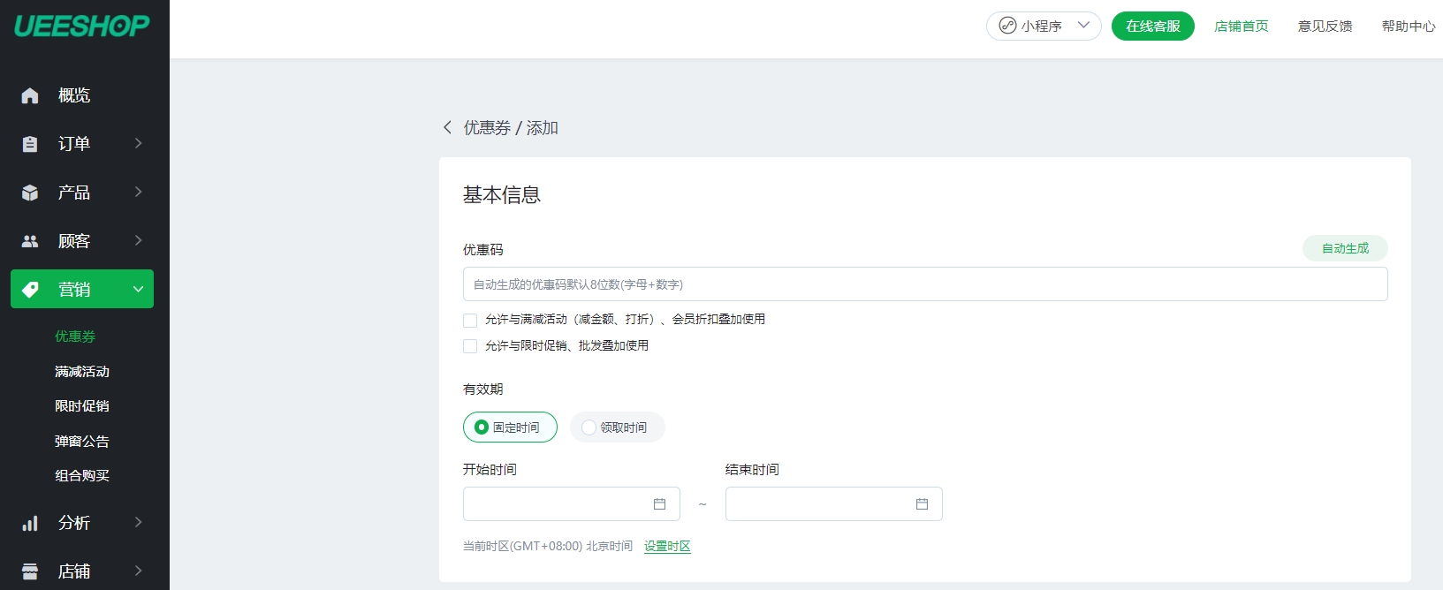Open the 小程序 dropdown arrow
This screenshot has width=1443, height=590.
(1083, 26)
